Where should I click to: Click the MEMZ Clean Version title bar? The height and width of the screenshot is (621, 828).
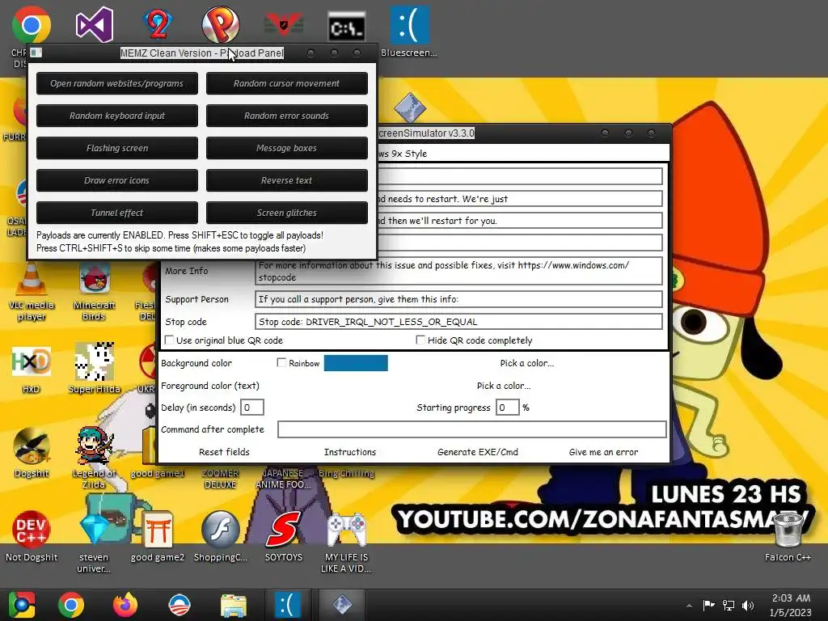click(201, 53)
